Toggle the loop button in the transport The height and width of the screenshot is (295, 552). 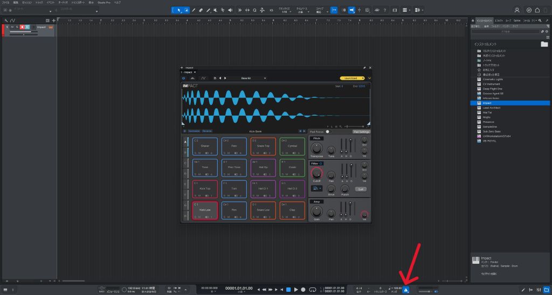click(x=312, y=290)
